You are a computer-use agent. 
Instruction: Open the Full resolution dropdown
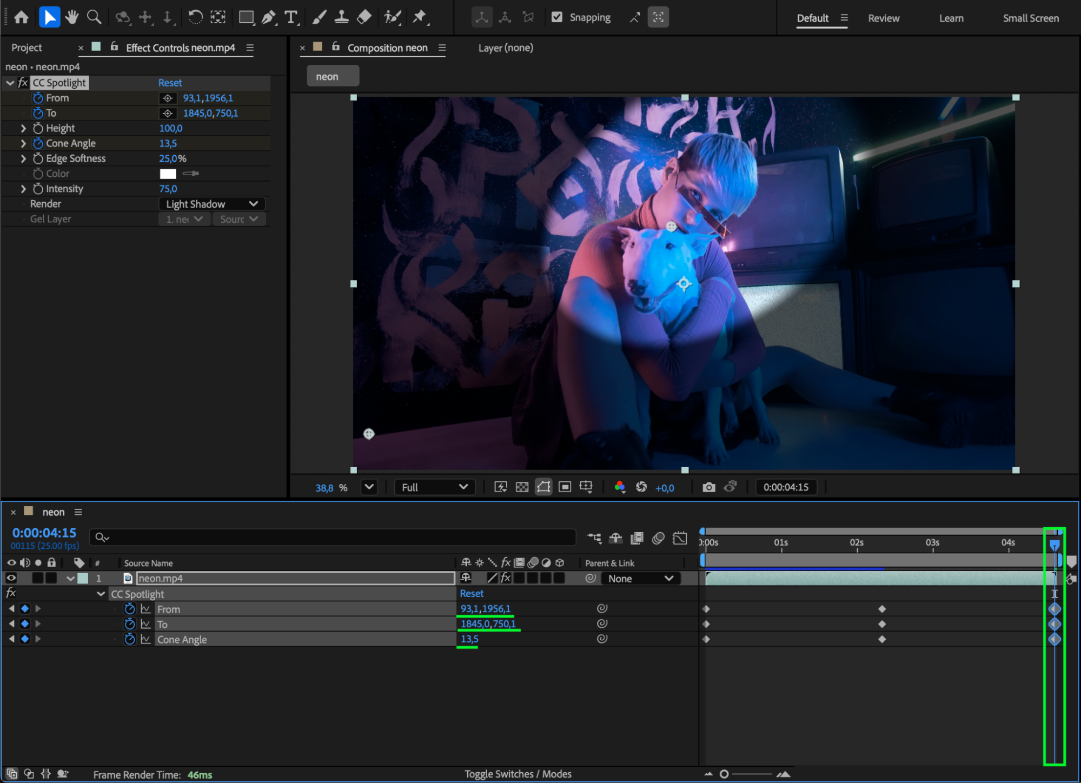[x=434, y=487]
